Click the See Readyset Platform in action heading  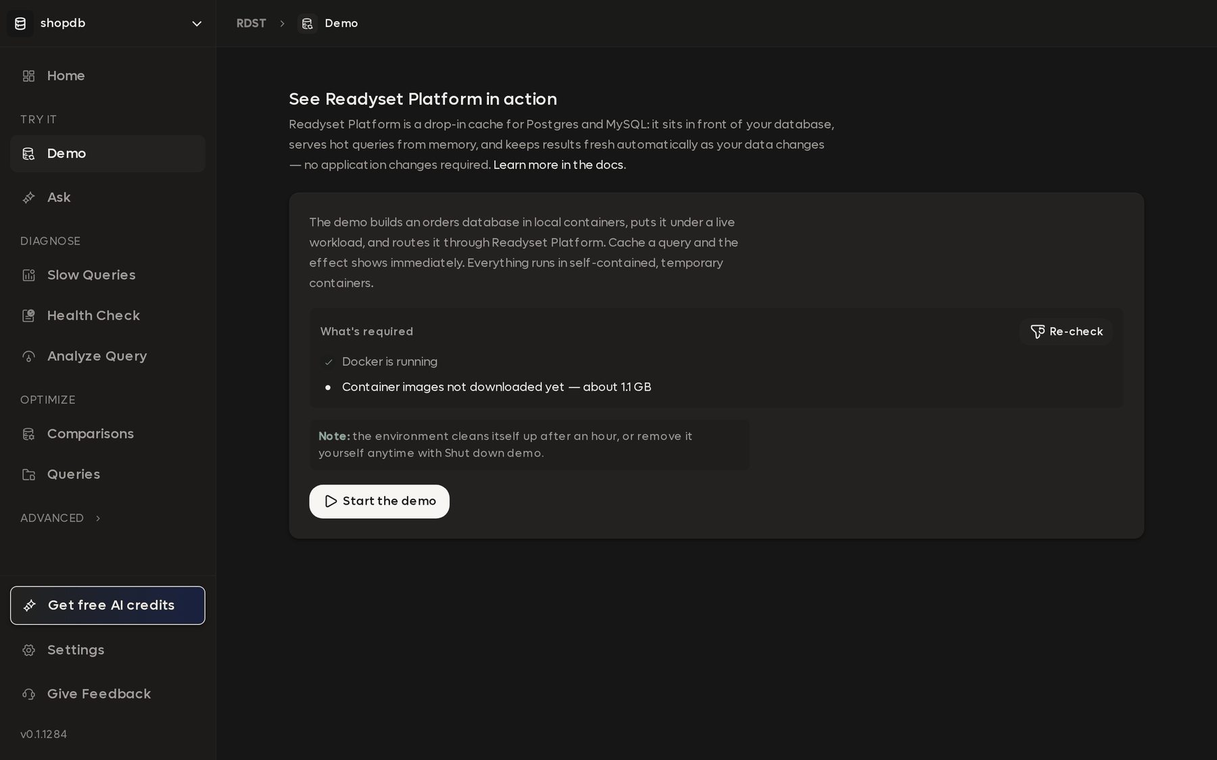tap(423, 99)
